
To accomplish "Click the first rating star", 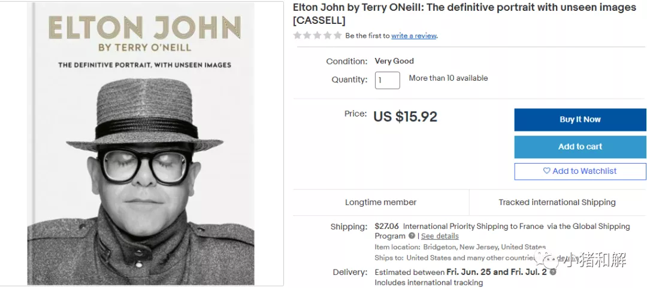I will (x=297, y=36).
